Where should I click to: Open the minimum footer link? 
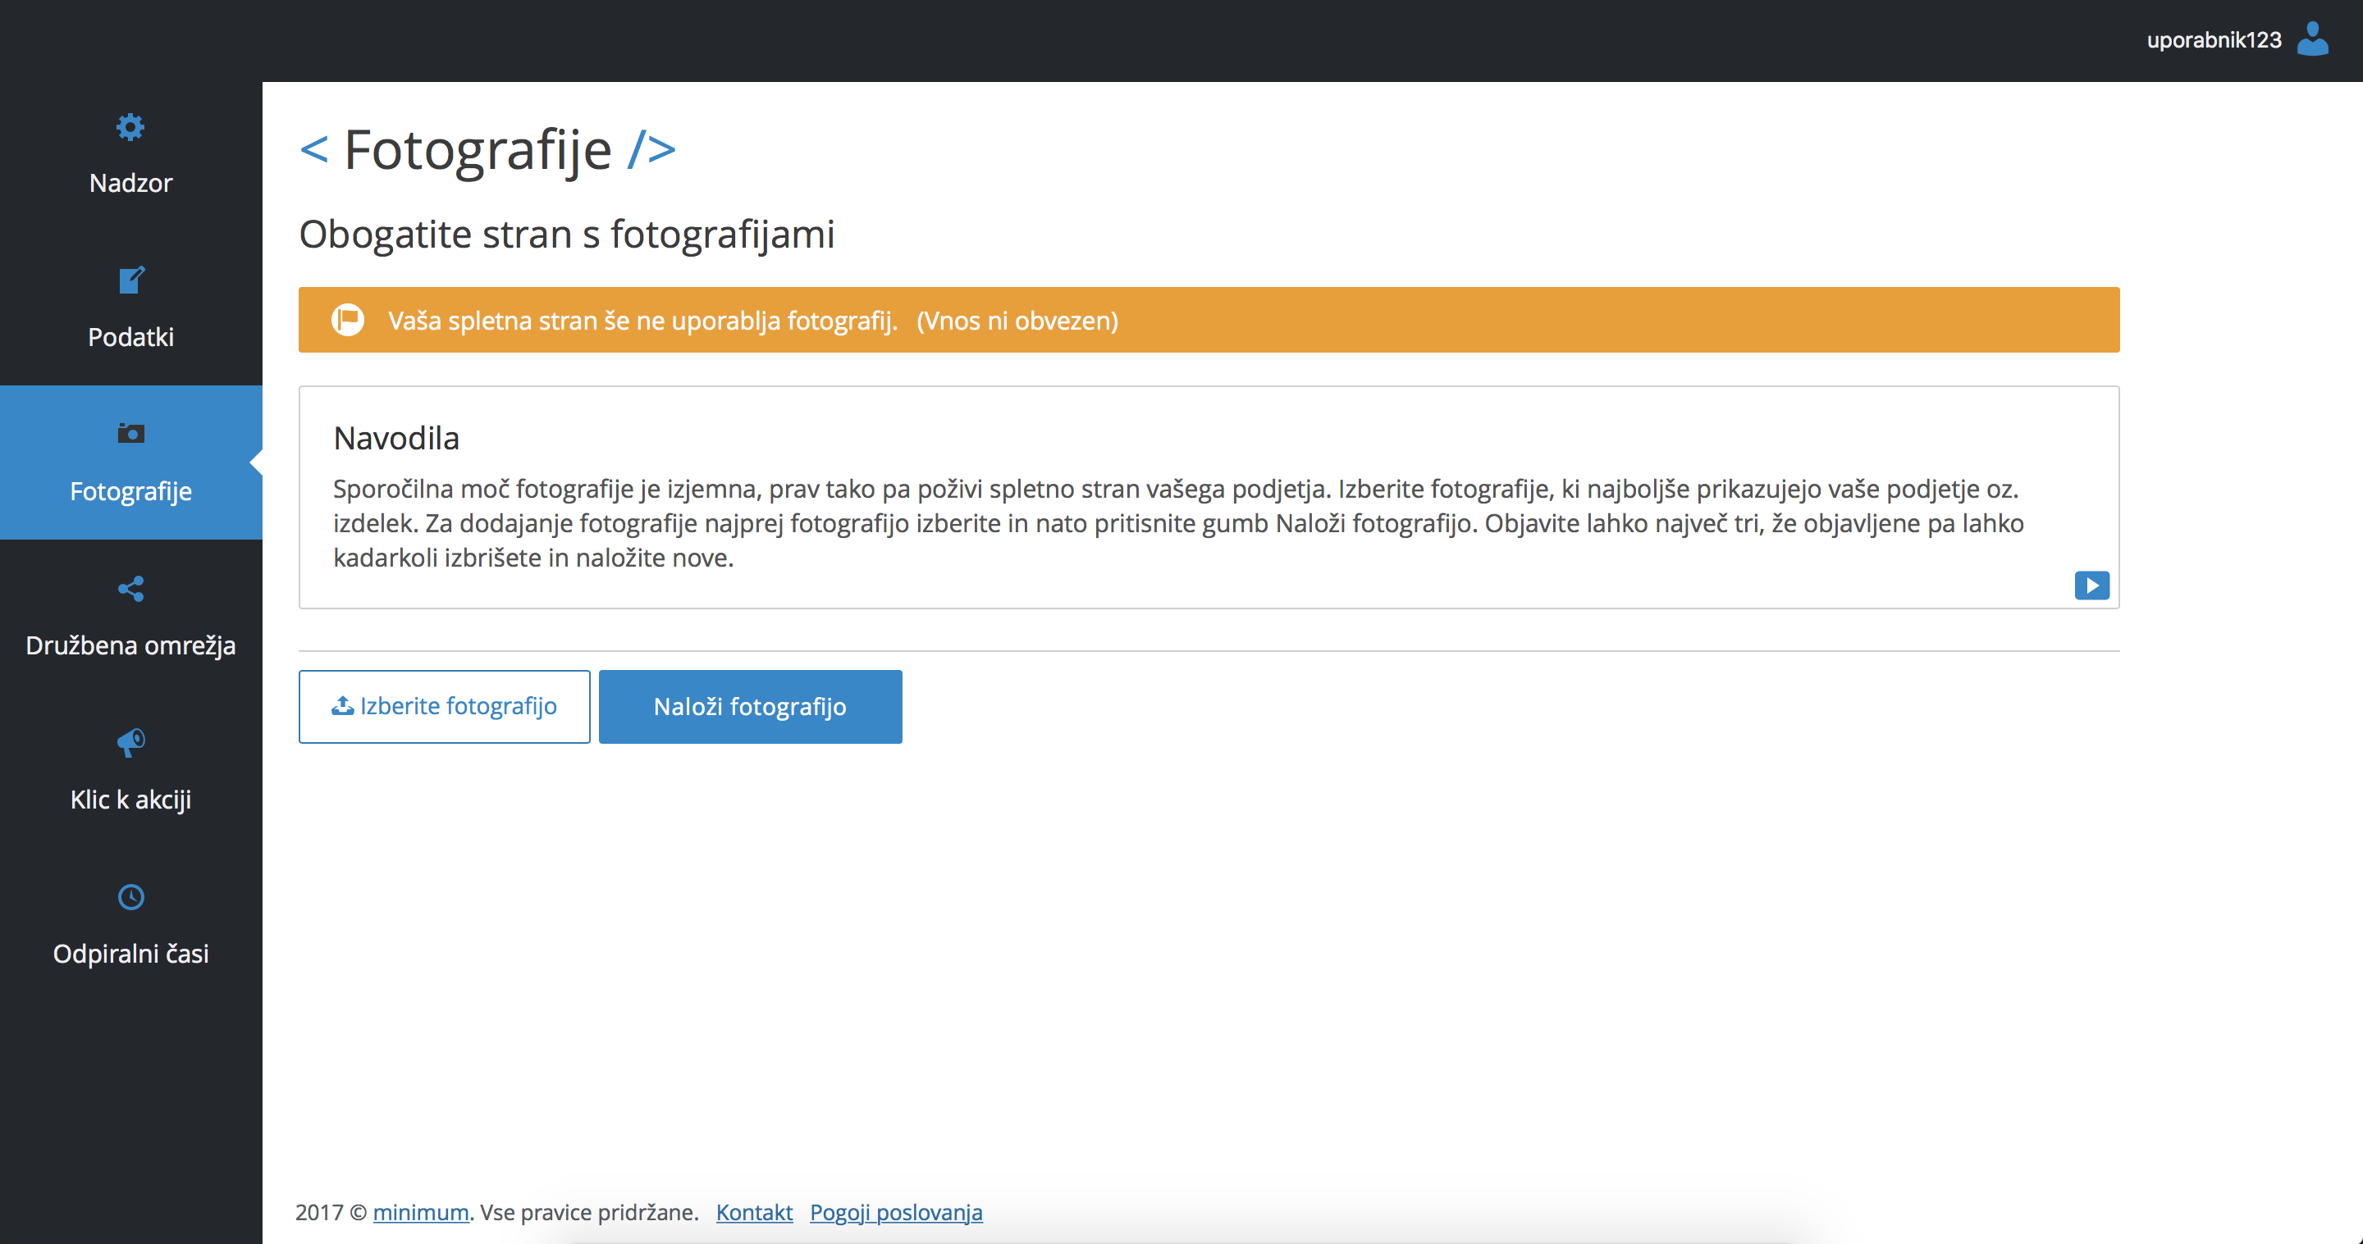point(421,1212)
